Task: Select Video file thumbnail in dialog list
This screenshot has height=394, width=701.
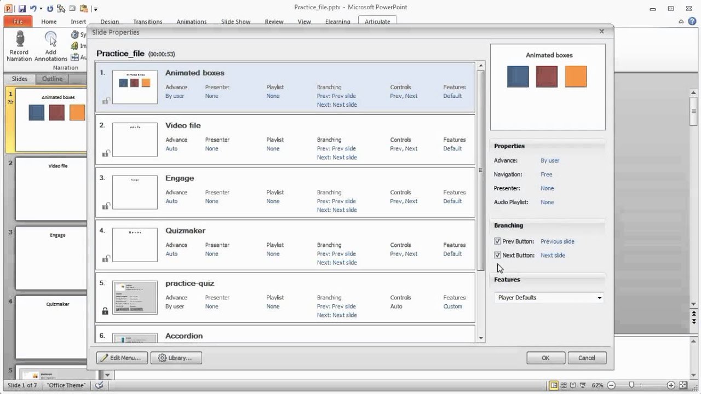Action: pyautogui.click(x=135, y=140)
